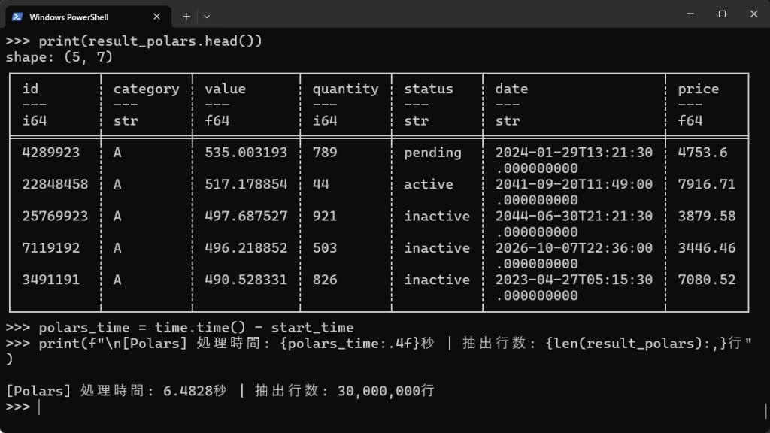Click the scrollbar thumb at right edge
Image resolution: width=770 pixels, height=433 pixels.
click(x=765, y=411)
